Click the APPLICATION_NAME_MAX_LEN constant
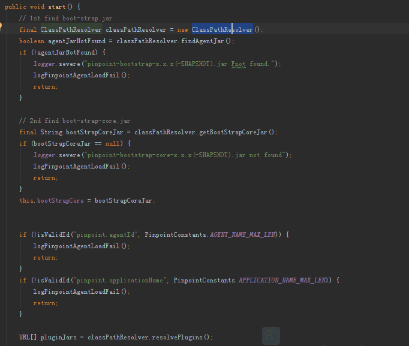 (x=282, y=280)
